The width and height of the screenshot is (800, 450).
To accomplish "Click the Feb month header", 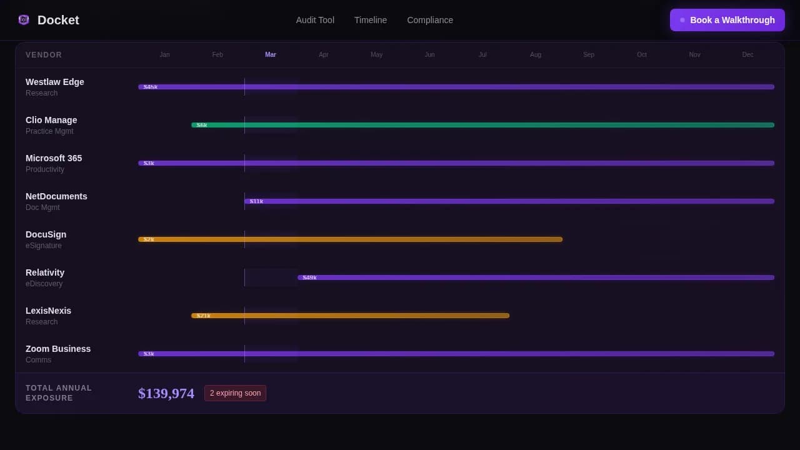I will click(x=217, y=55).
